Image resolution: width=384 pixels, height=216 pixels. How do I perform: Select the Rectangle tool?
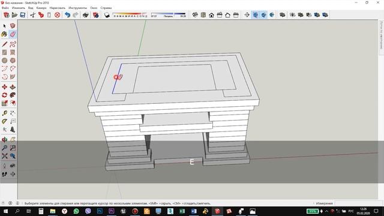pos(4,52)
